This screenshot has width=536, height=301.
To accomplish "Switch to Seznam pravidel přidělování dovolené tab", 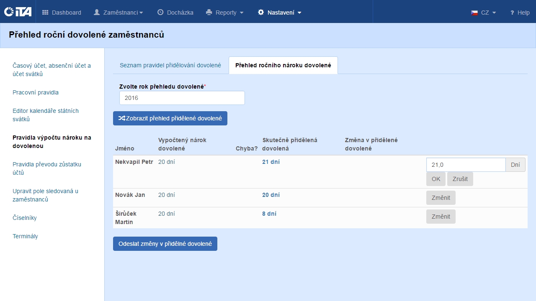I will tap(170, 65).
